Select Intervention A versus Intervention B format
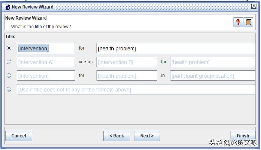 click(9, 62)
